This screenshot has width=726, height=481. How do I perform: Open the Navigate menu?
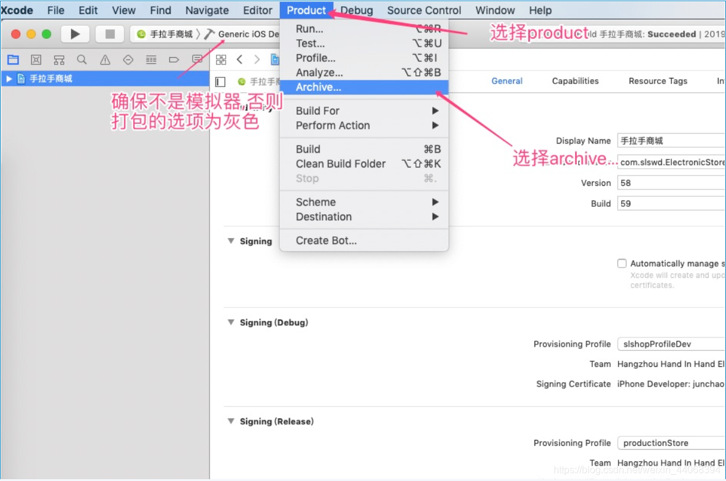pyautogui.click(x=207, y=10)
